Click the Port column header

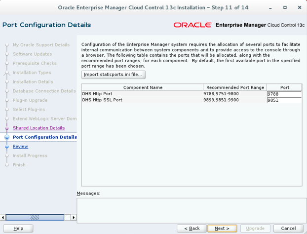[x=284, y=87]
